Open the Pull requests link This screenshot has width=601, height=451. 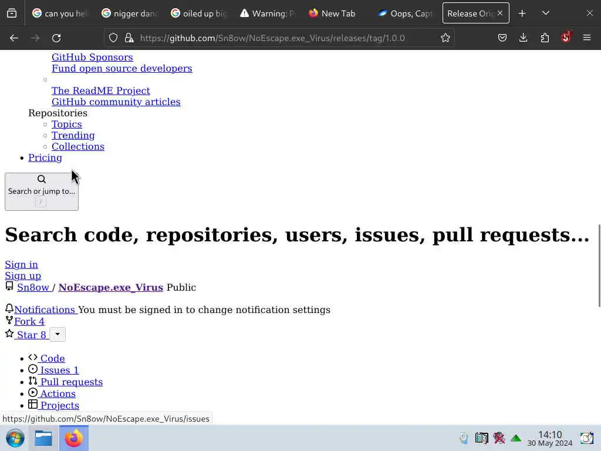tap(72, 382)
